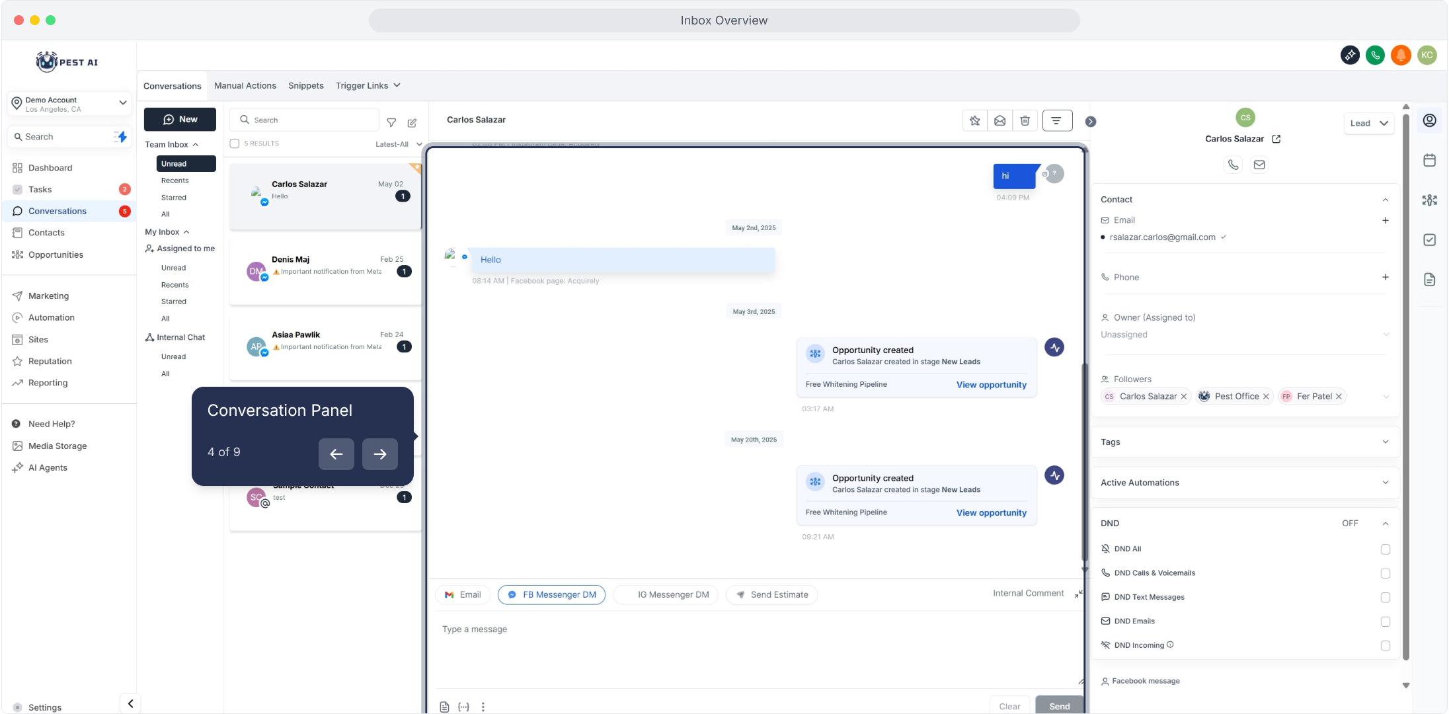Collapse the Contact section
Image resolution: width=1449 pixels, height=714 pixels.
point(1386,200)
